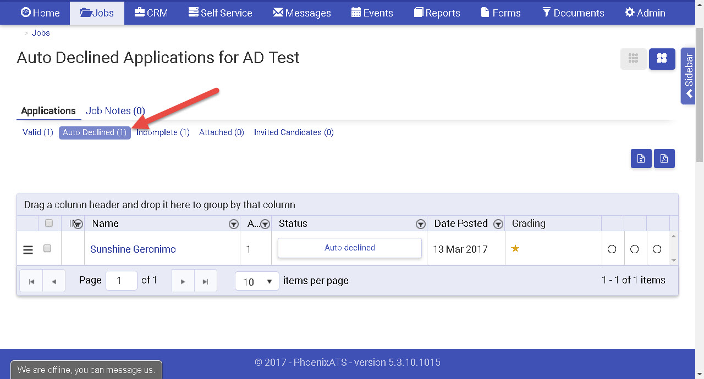The height and width of the screenshot is (379, 704).
Task: Open filter for the ID column
Action: pos(78,224)
